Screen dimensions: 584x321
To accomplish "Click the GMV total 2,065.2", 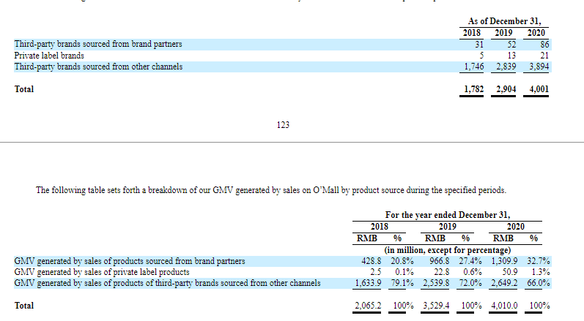I will (x=369, y=306).
